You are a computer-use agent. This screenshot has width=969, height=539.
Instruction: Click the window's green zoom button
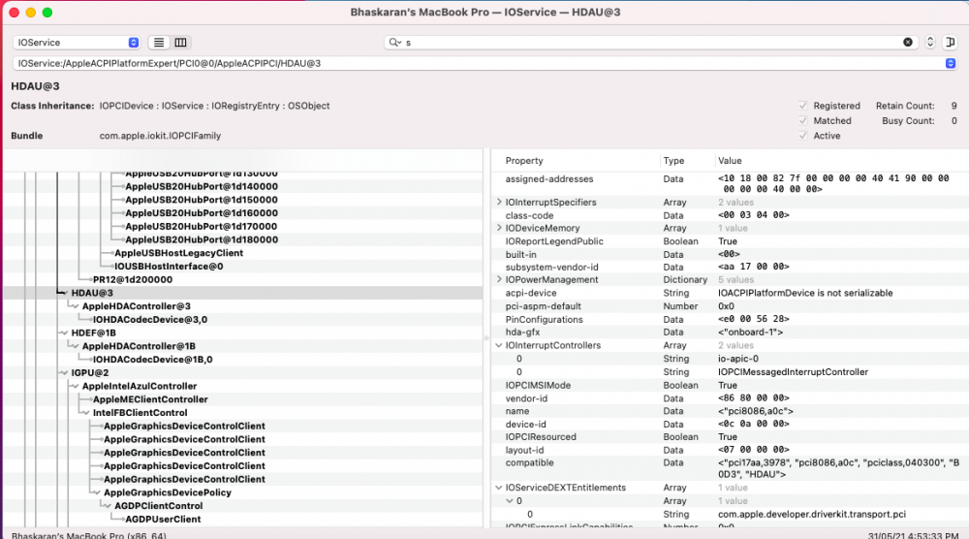[x=47, y=13]
